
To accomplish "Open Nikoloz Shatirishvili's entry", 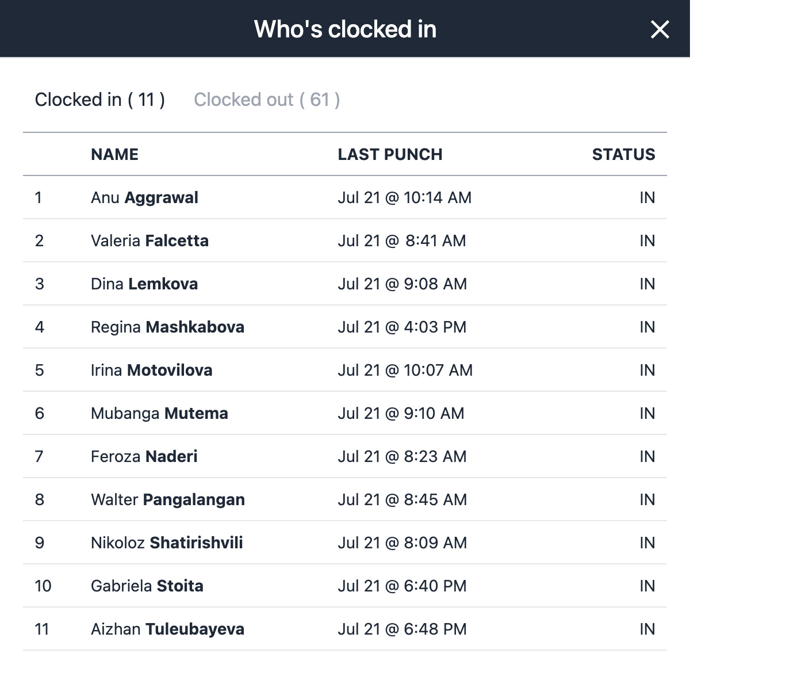I will [345, 543].
